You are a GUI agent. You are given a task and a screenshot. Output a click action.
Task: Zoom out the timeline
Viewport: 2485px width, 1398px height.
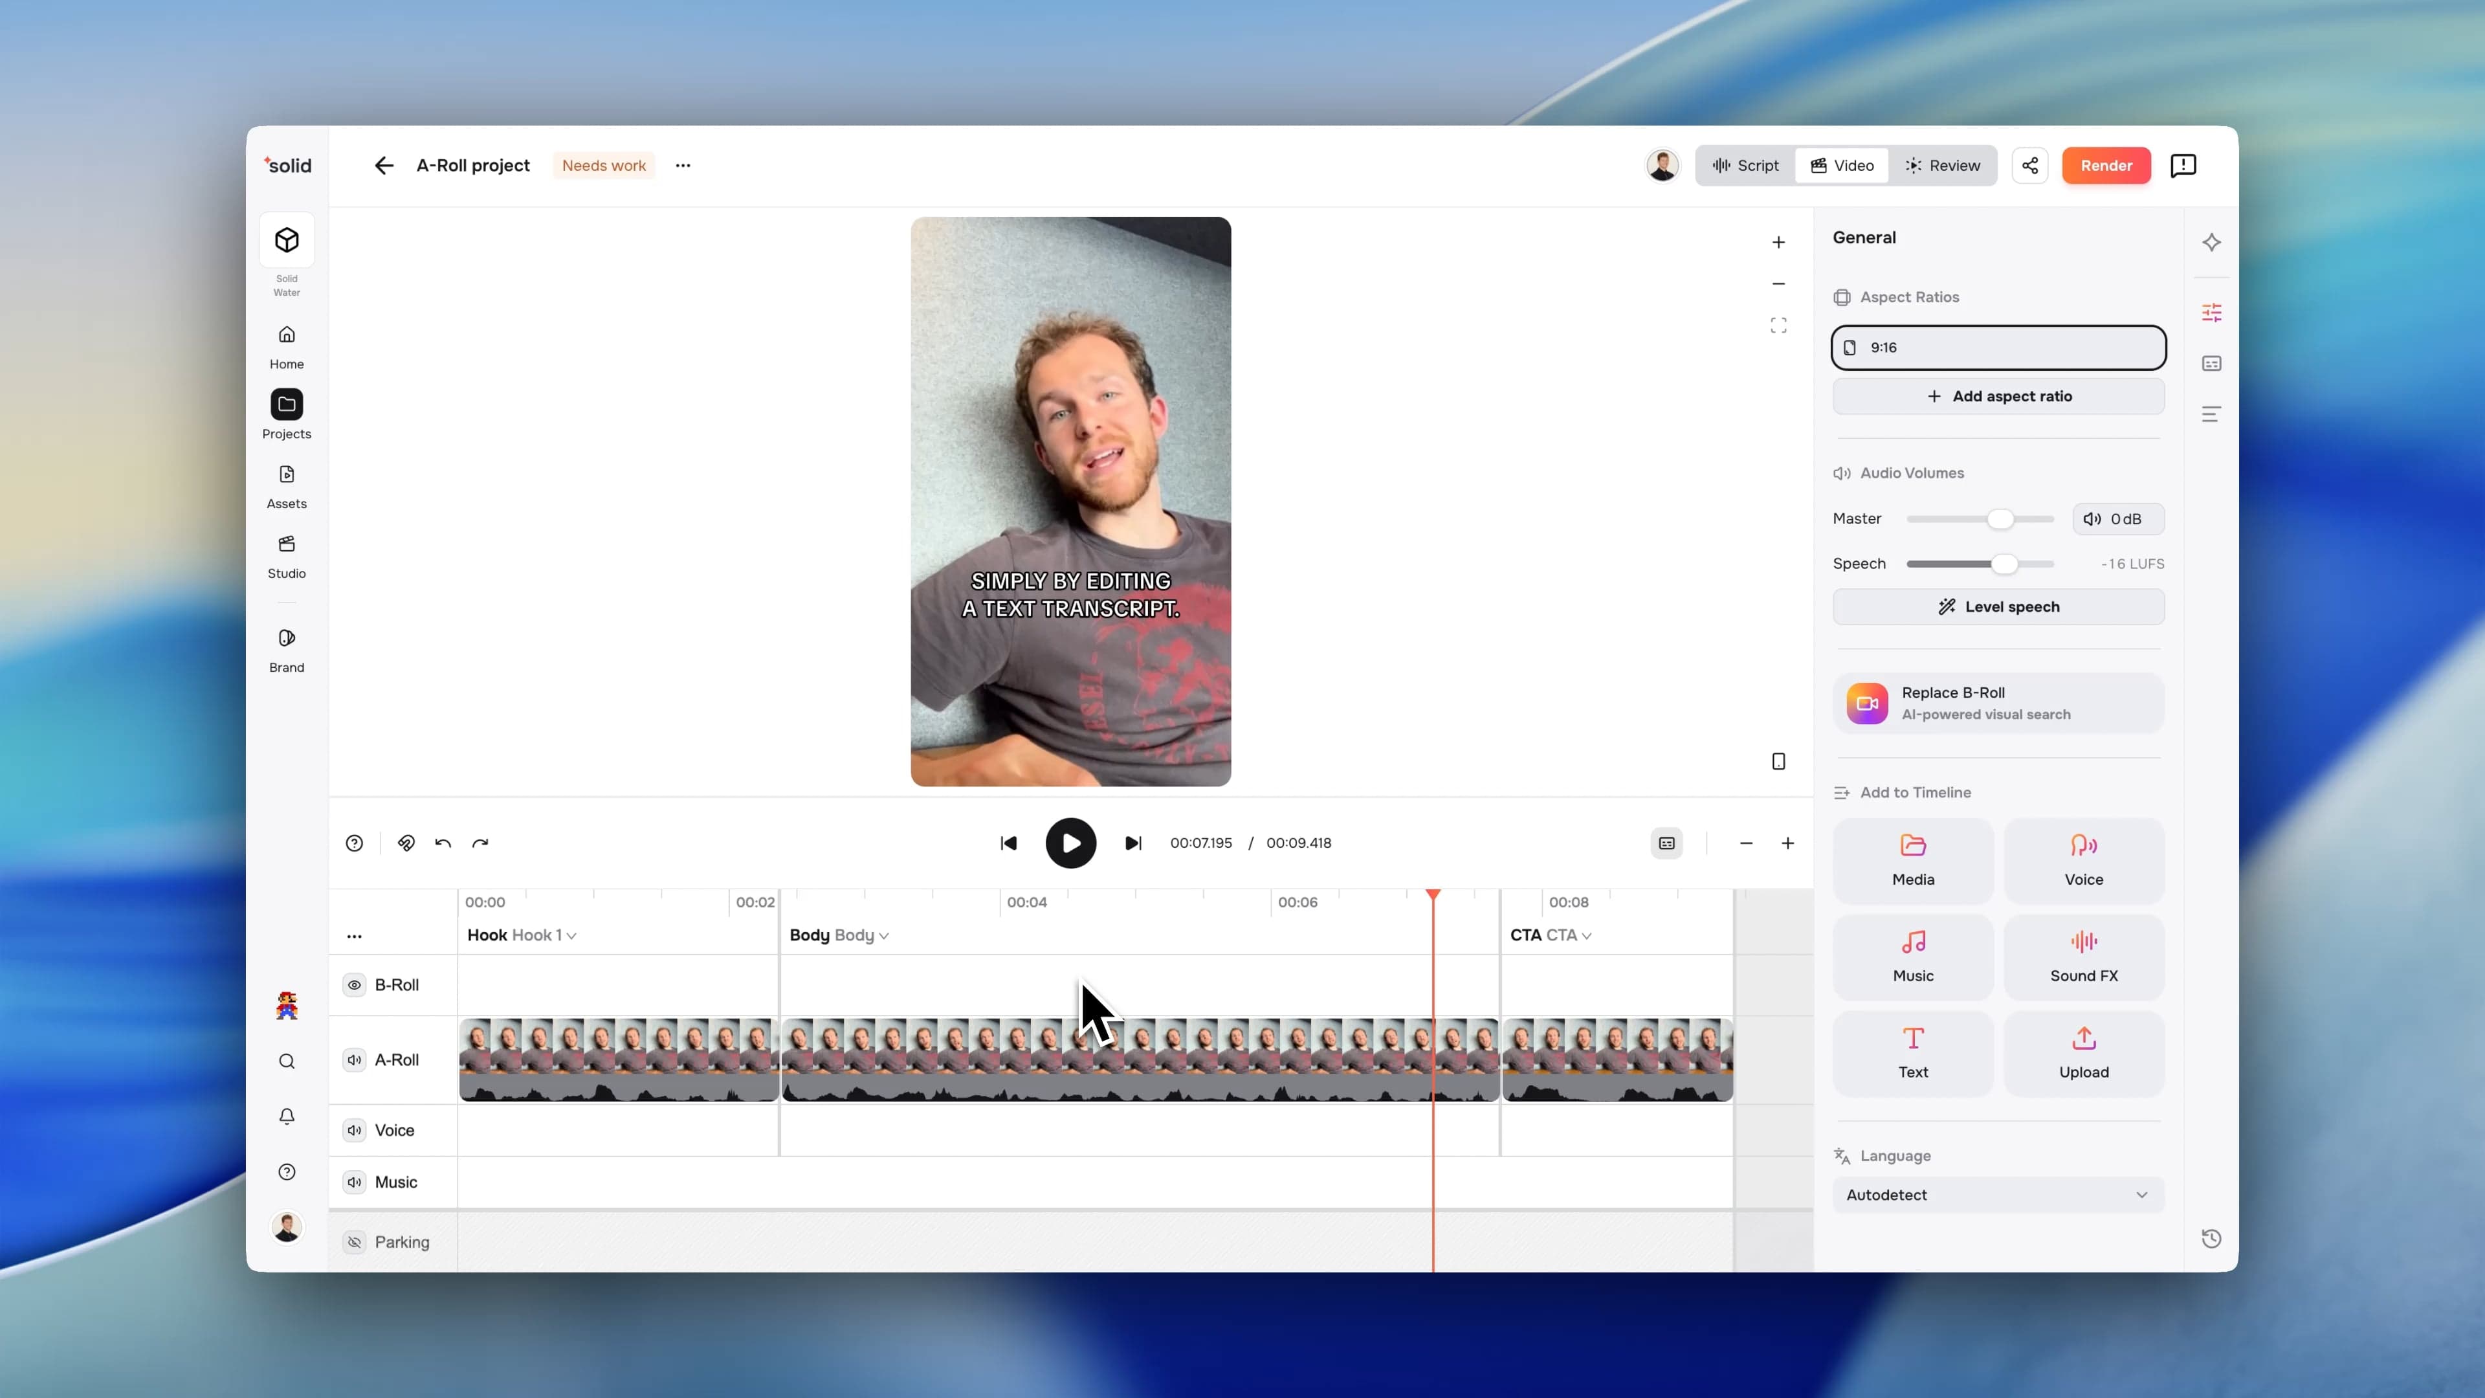1746,843
